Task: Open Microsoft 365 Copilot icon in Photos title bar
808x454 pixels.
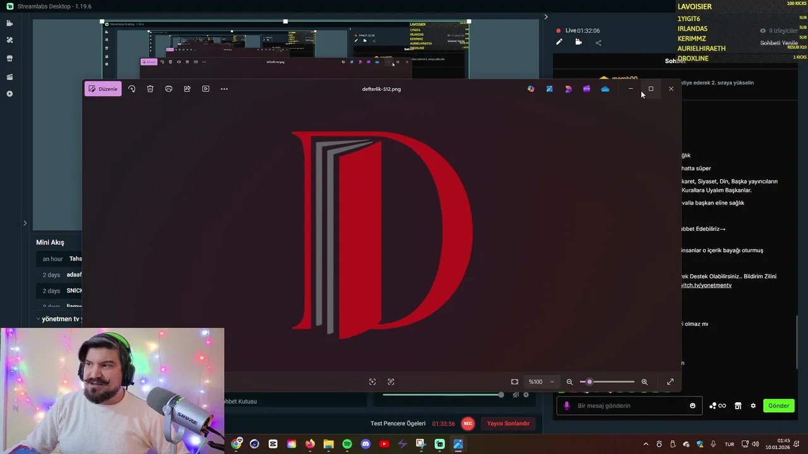Action: pyautogui.click(x=531, y=89)
